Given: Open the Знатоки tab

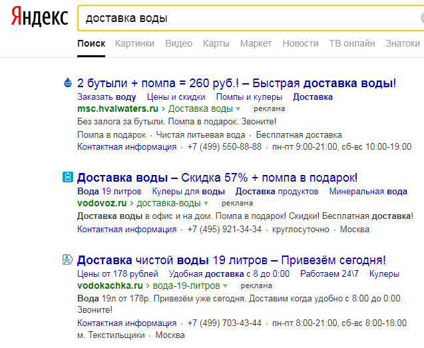Looking at the screenshot, I should 403,43.
